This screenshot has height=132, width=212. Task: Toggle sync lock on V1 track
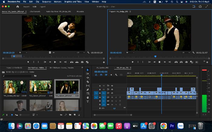coord(108,93)
